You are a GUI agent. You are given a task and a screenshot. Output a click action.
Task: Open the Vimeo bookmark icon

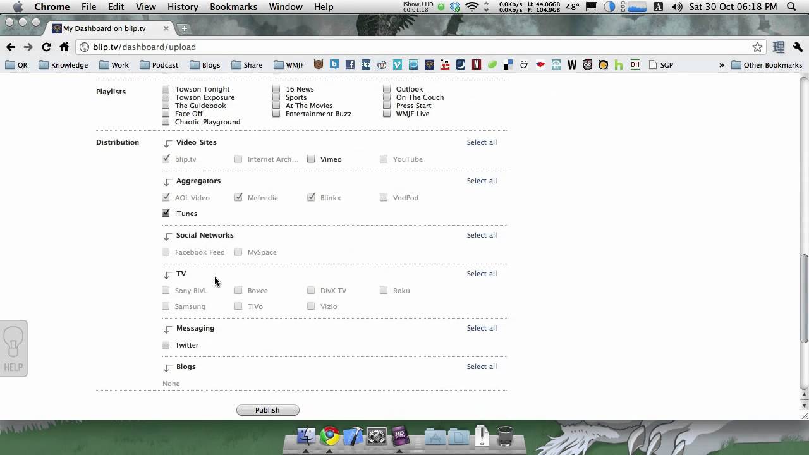398,64
